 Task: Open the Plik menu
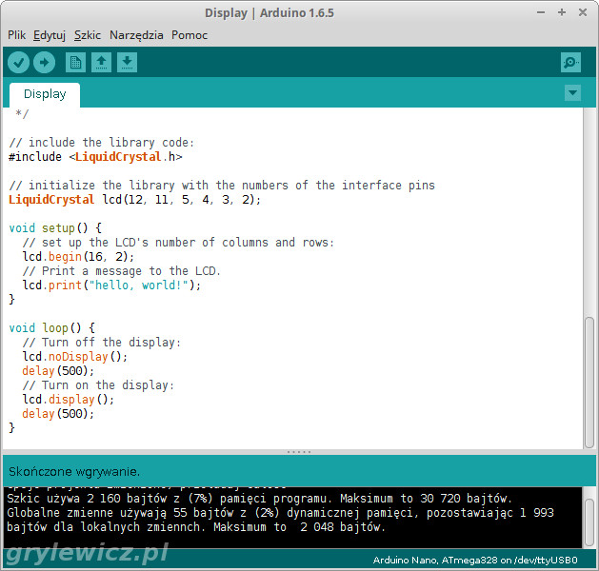coord(16,35)
